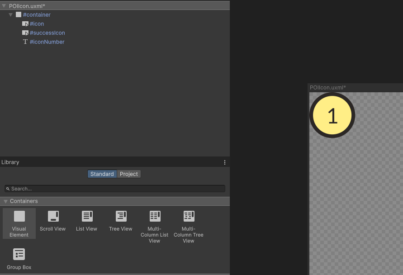This screenshot has width=403, height=275.
Task: Click the Containers section title
Action: pyautogui.click(x=24, y=201)
